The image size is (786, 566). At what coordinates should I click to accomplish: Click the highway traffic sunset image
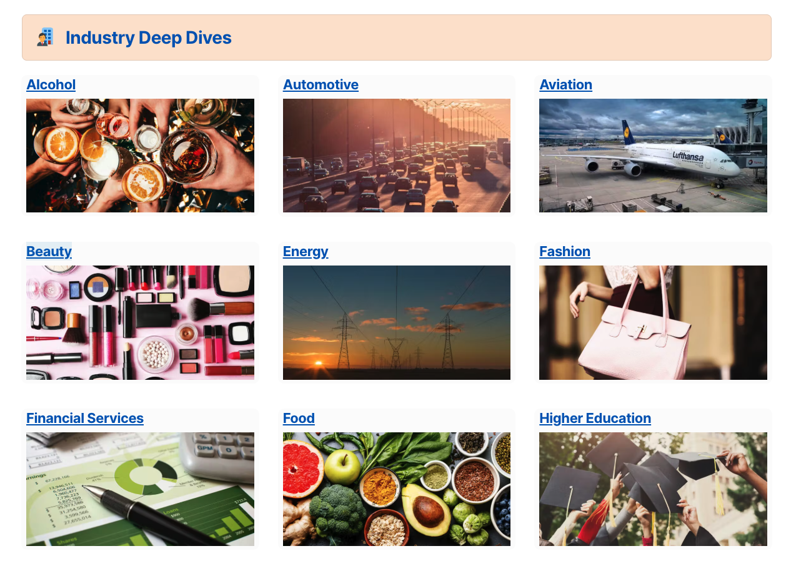[397, 156]
